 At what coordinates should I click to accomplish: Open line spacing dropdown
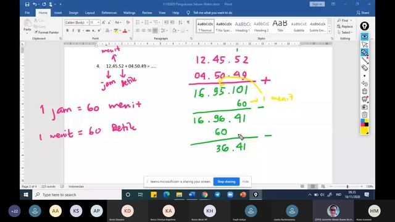164,30
